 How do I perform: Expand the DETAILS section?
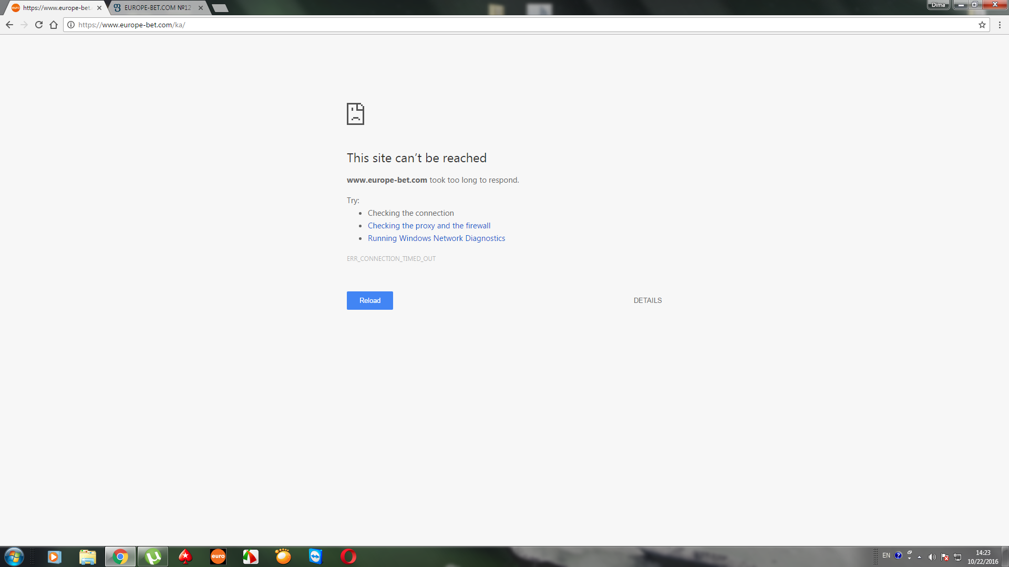pyautogui.click(x=647, y=300)
